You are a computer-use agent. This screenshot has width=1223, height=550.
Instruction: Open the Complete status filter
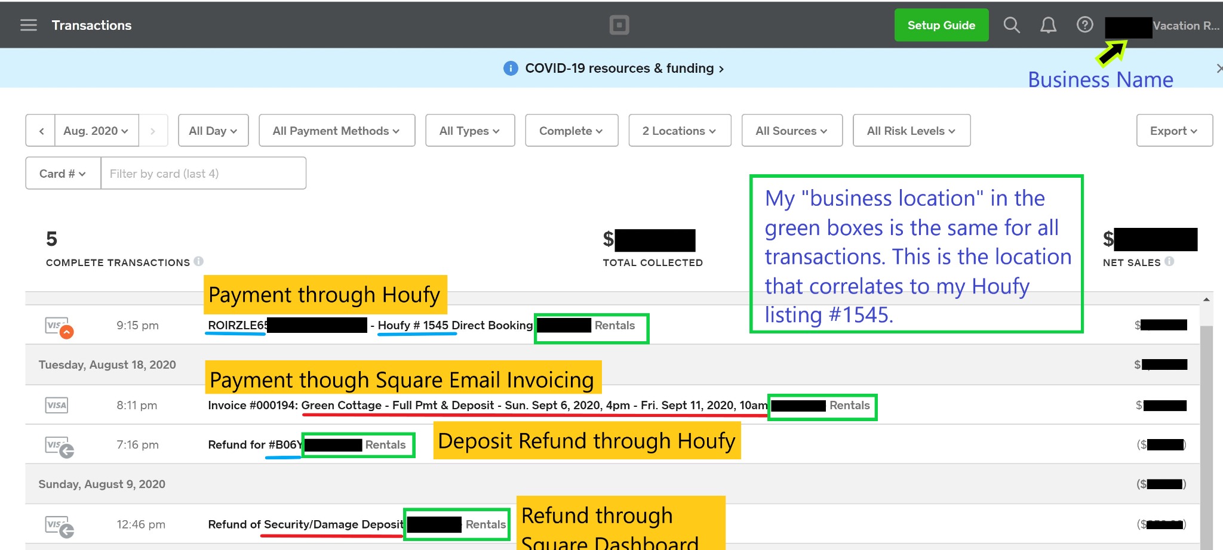571,131
